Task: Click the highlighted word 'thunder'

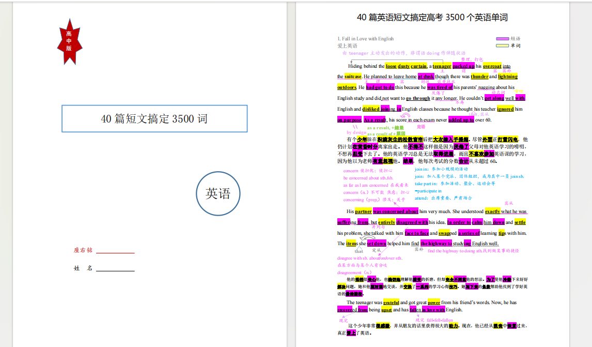Action: coord(479,77)
